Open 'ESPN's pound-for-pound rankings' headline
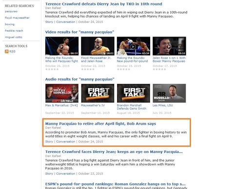 coord(115,184)
